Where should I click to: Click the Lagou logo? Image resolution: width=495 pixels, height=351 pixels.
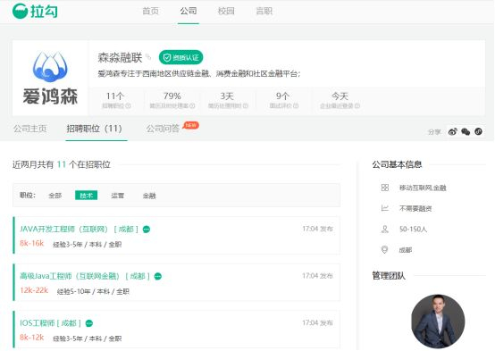[x=35, y=11]
